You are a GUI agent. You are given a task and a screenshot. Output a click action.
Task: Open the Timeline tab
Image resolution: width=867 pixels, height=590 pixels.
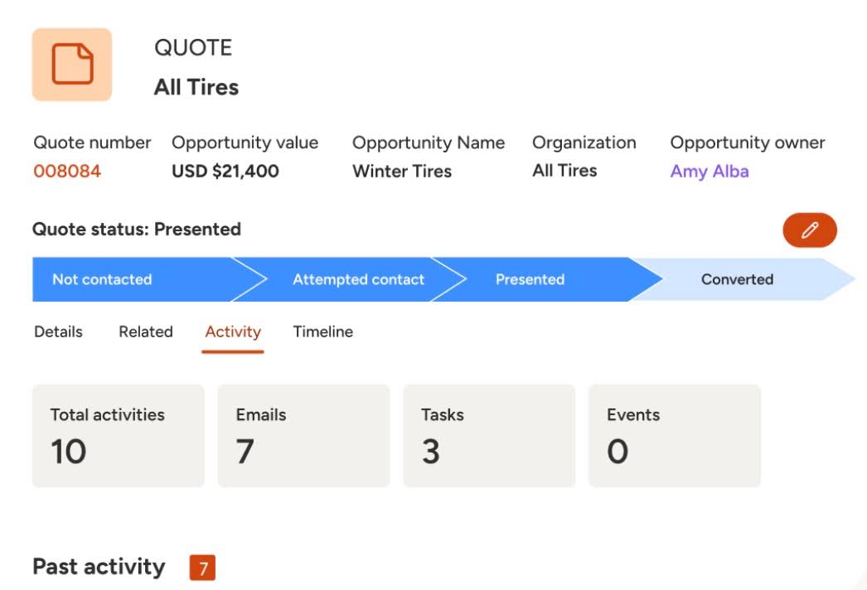pos(322,331)
